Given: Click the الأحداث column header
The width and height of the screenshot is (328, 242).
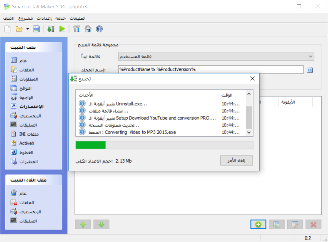Looking at the screenshot, I should tap(148, 95).
